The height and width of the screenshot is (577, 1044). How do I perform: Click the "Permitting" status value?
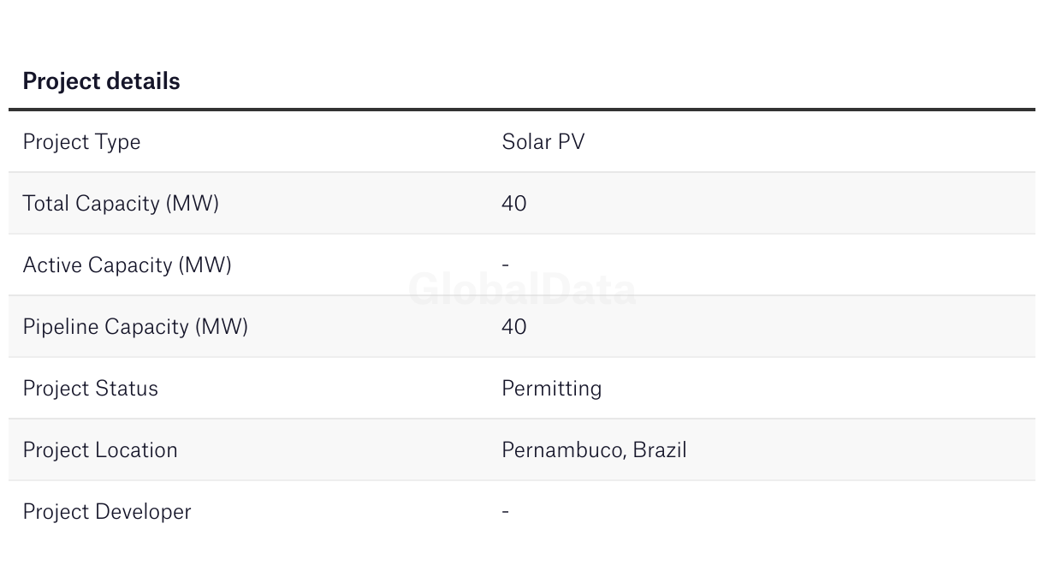[x=551, y=389]
